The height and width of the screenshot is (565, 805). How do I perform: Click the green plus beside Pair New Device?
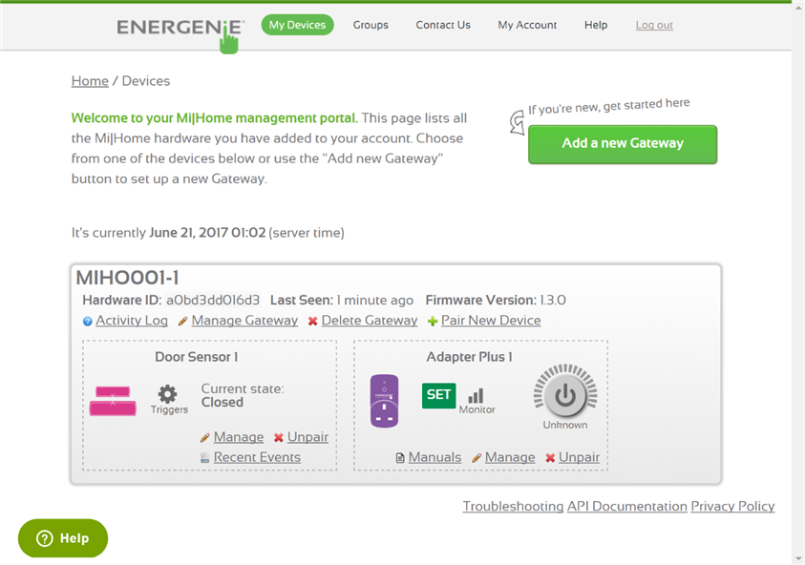433,322
